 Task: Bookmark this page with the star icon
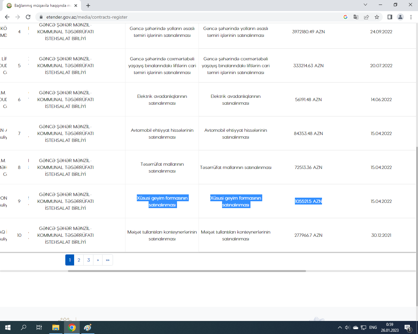click(377, 17)
